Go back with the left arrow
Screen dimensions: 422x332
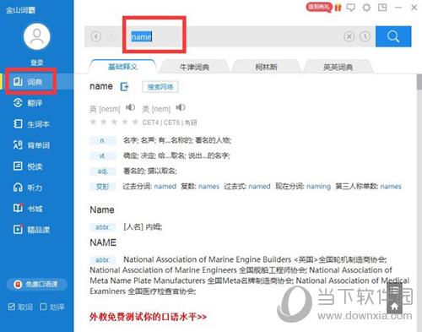point(96,36)
